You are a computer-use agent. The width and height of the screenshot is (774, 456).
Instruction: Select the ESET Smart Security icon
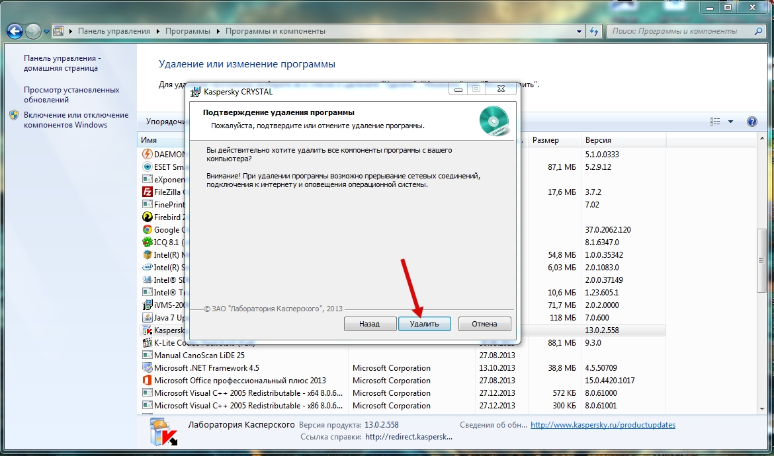point(147,167)
